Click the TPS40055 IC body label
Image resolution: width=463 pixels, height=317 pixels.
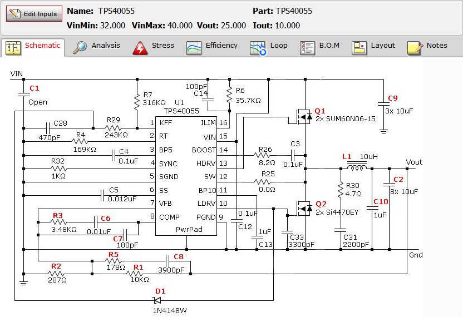[181, 111]
